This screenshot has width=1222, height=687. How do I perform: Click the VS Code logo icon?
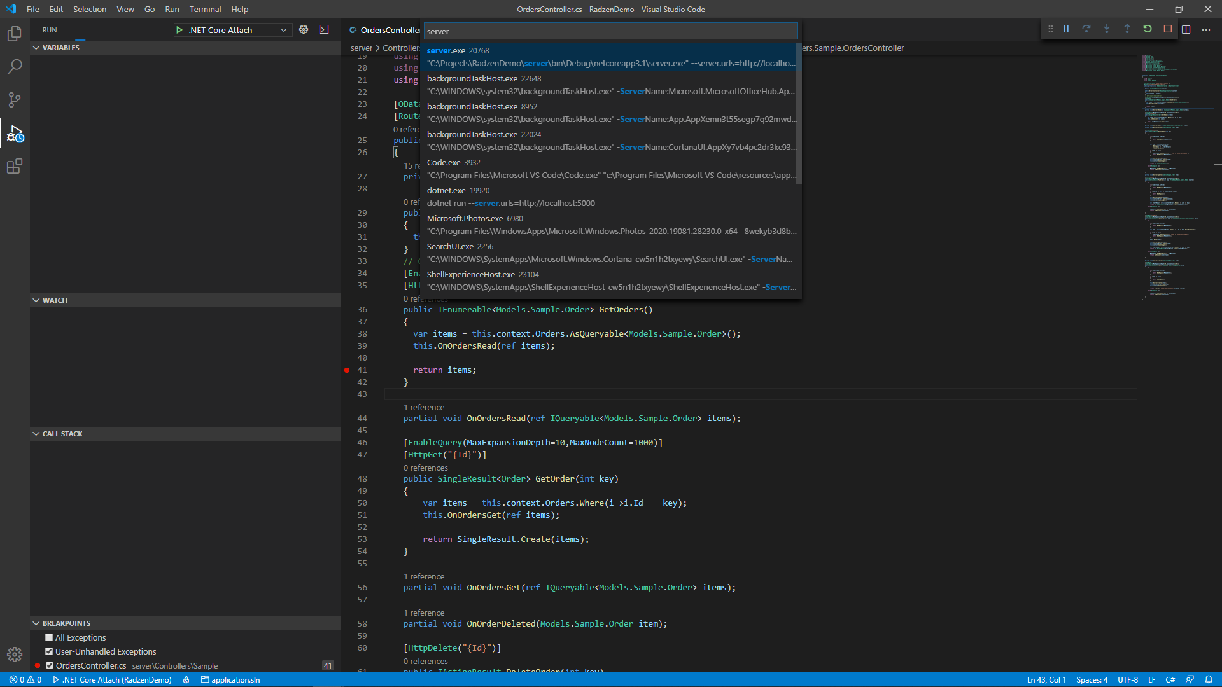(11, 9)
